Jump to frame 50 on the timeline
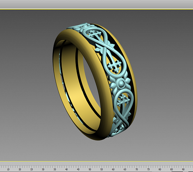This screenshot has height=172, width=193. tap(90, 169)
